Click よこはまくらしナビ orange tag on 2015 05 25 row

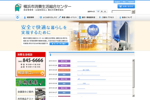click(x=64, y=70)
